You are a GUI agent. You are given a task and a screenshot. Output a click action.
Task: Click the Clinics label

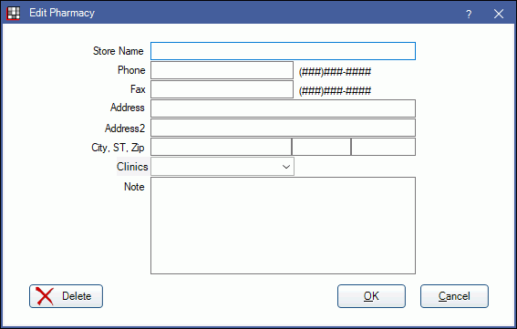(x=132, y=167)
